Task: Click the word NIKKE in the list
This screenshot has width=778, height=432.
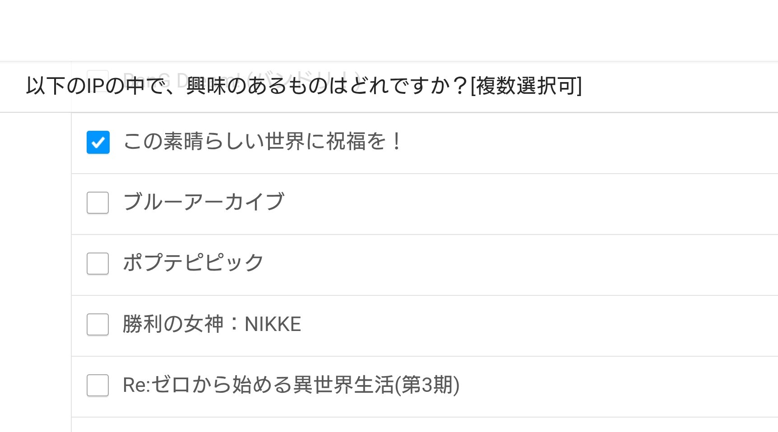Action: point(273,324)
